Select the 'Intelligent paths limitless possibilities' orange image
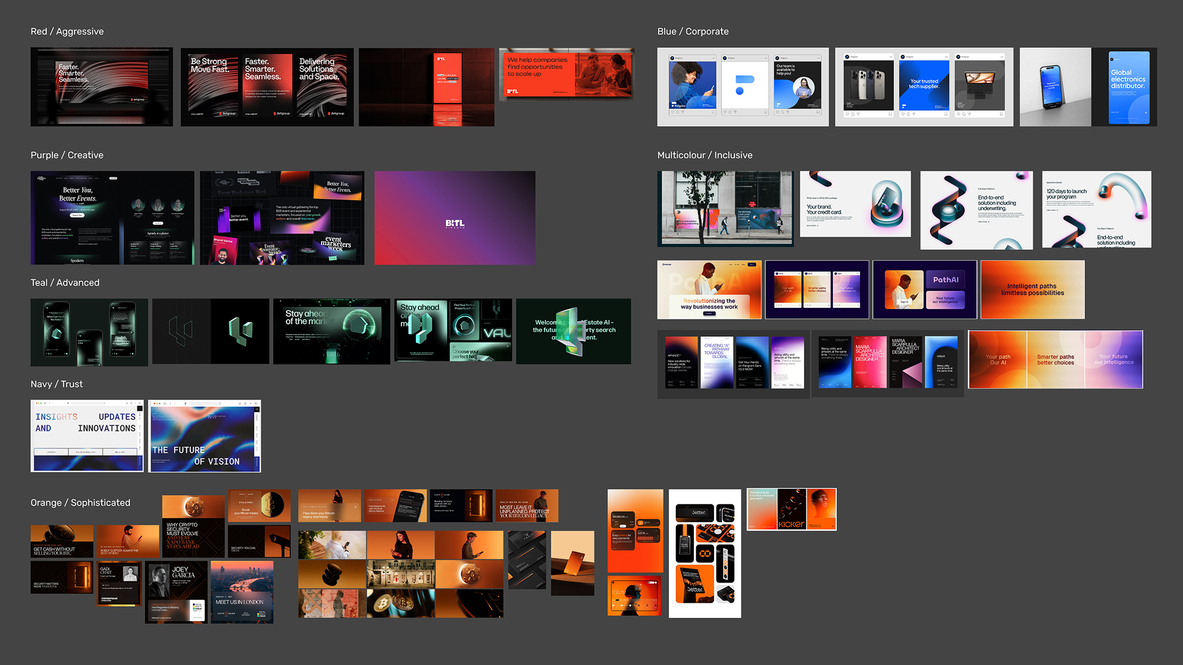The width and height of the screenshot is (1183, 665). (1032, 289)
